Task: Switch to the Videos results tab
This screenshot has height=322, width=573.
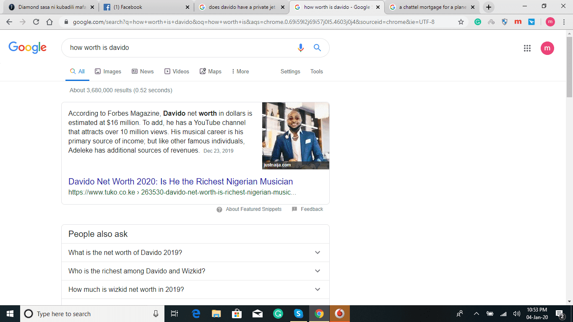Action: pos(177,72)
